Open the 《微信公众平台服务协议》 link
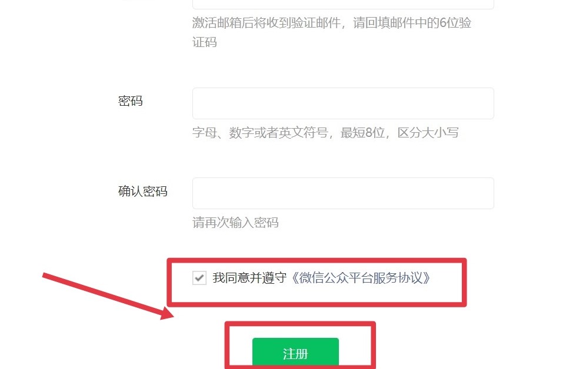The height and width of the screenshot is (369, 586). click(361, 278)
